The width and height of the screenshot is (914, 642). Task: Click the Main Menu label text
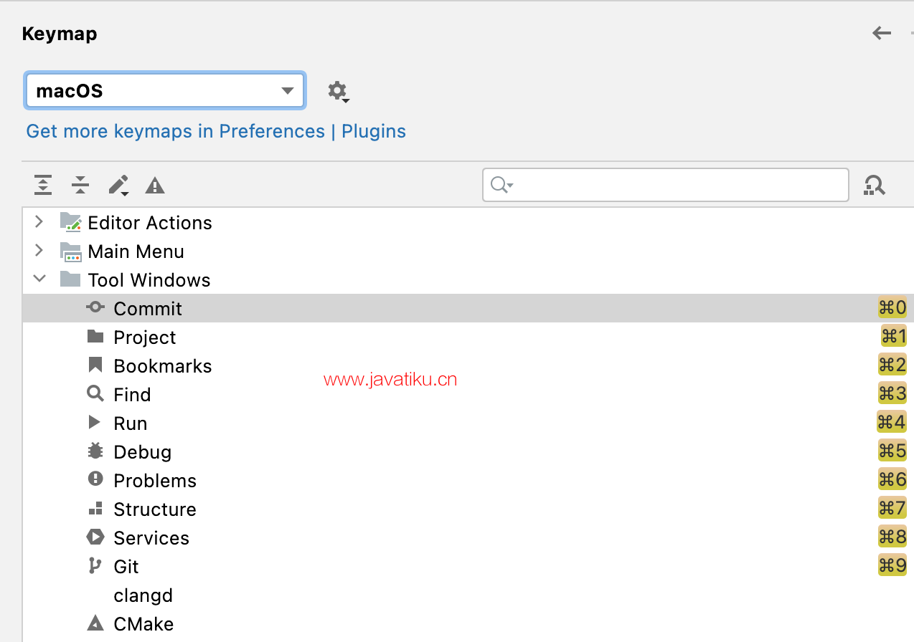click(x=136, y=251)
